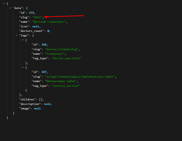182x141 pixels.
Task: Select the "name" key beside "Детский стоматолог"
Action: [x=24, y=22]
